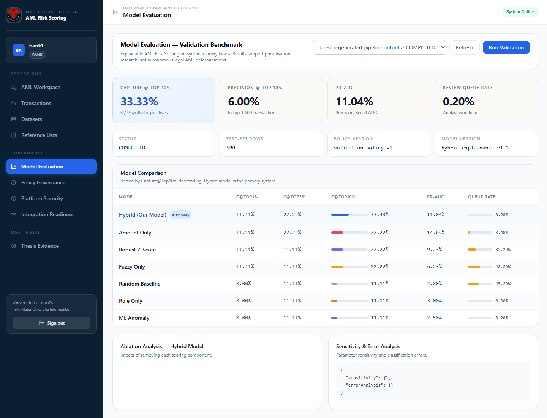Click the Policy Governance shield icon
Image resolution: width=547 pixels, height=418 pixels.
[14, 182]
